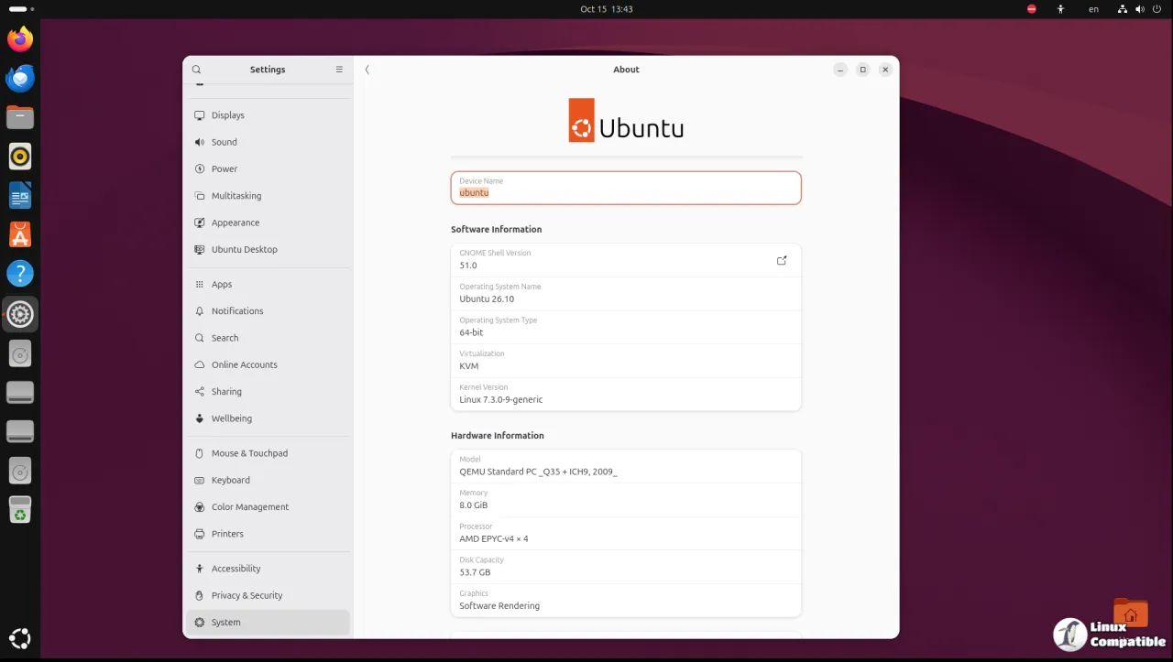The height and width of the screenshot is (662, 1173).
Task: Click the power icon in top bar
Action: point(1157,9)
